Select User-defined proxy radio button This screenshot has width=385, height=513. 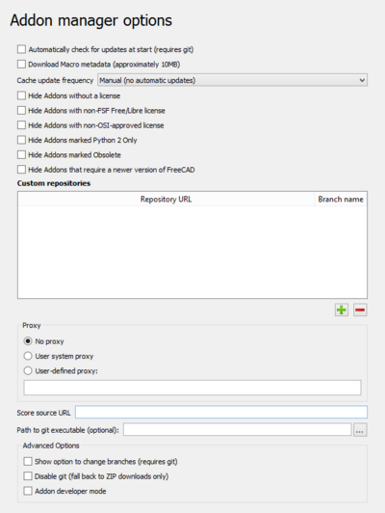[x=28, y=370]
